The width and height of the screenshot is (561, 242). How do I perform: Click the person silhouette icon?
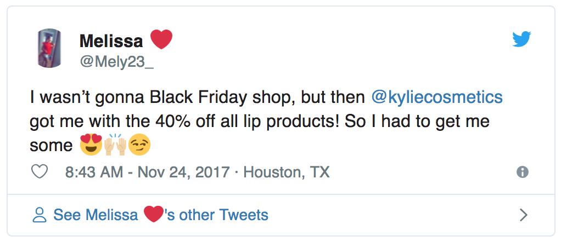pyautogui.click(x=40, y=215)
